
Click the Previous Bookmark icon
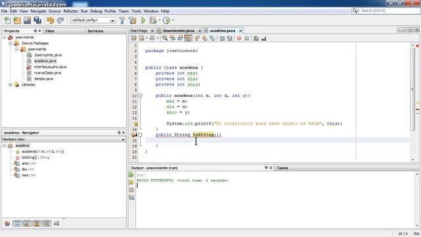coord(197,38)
